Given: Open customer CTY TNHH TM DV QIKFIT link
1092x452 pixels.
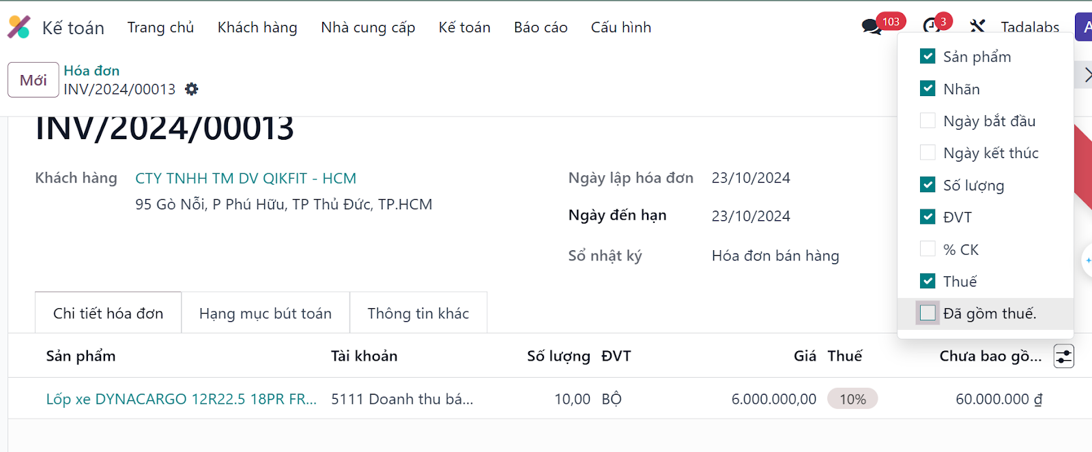Looking at the screenshot, I should (x=246, y=179).
